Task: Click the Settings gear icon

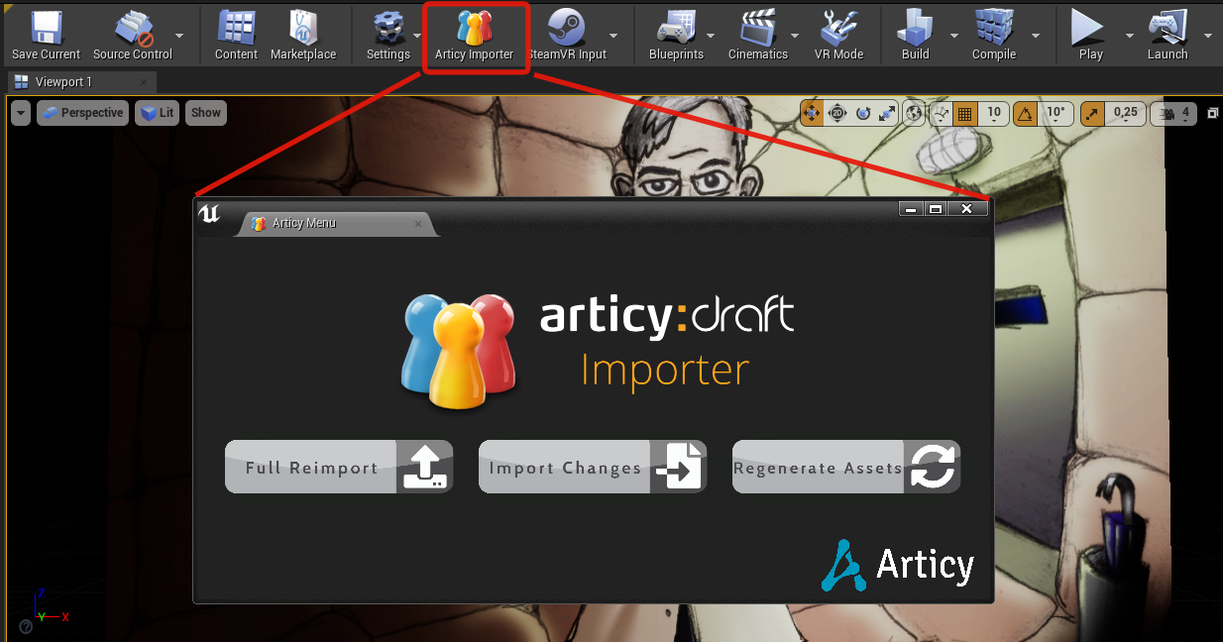Action: click(388, 27)
